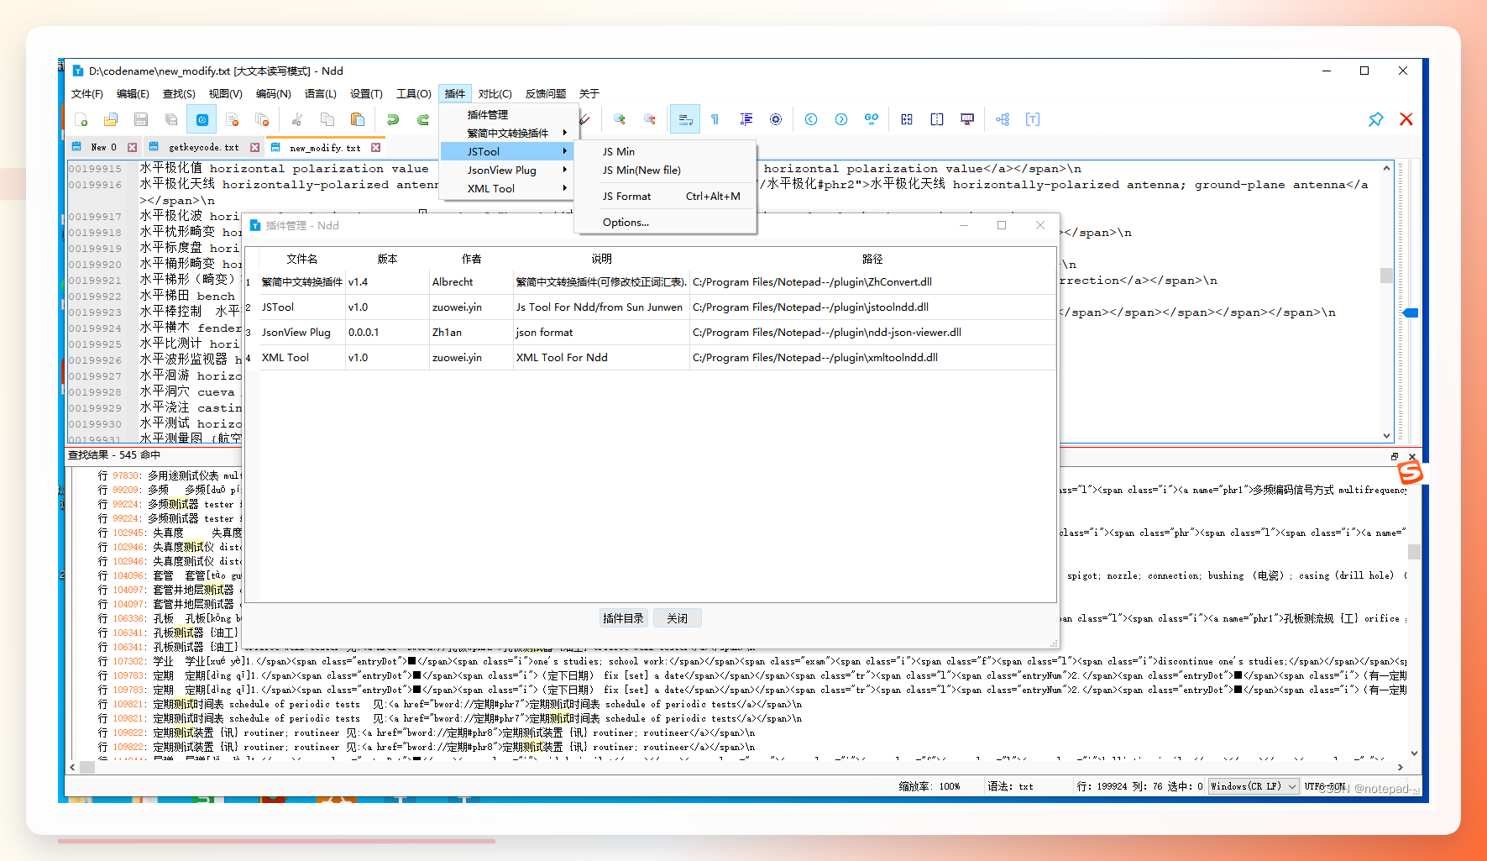
Task: Click the zoom in magnifier icon
Action: pos(620,119)
